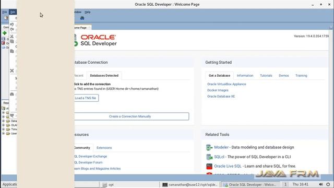The width and height of the screenshot is (334, 188).
Task: Select the cloud connections icon
Action: click(x=4, y=48)
